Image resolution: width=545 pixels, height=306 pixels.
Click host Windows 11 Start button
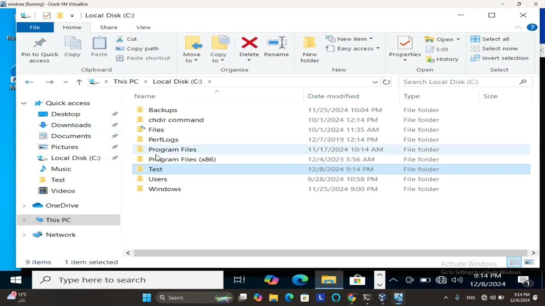[146, 297]
